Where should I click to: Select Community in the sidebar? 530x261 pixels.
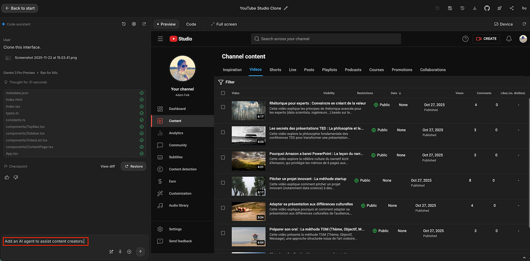(178, 145)
